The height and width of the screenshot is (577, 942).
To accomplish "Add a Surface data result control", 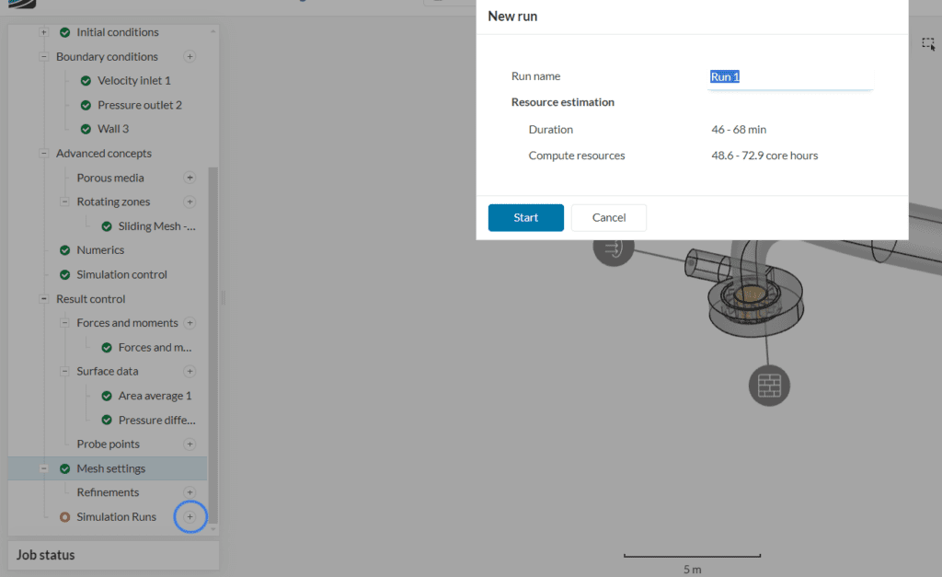I will click(x=190, y=372).
